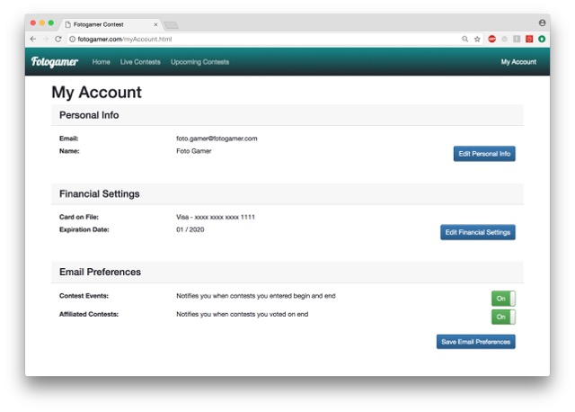Click the zoom magnifier icon in address bar
The width and height of the screenshot is (575, 412).
(x=465, y=39)
